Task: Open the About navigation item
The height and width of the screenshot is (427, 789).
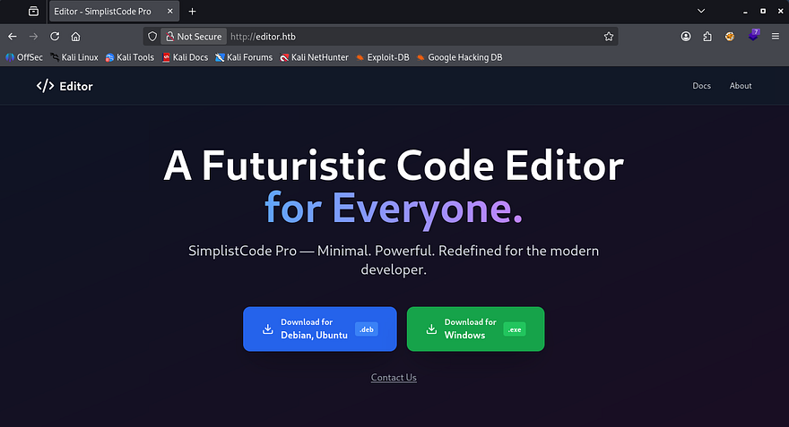Action: pos(741,86)
